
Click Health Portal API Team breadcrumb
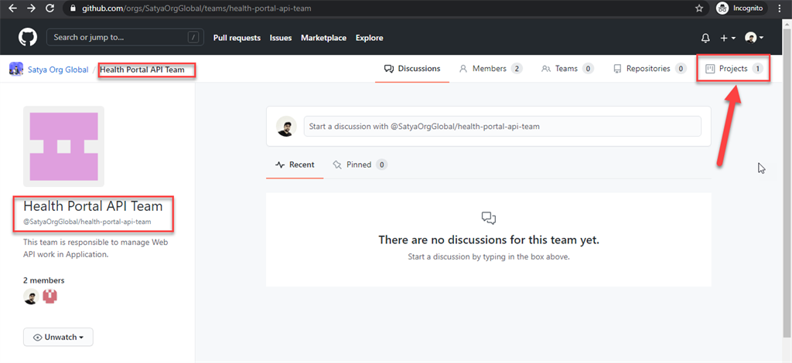142,70
